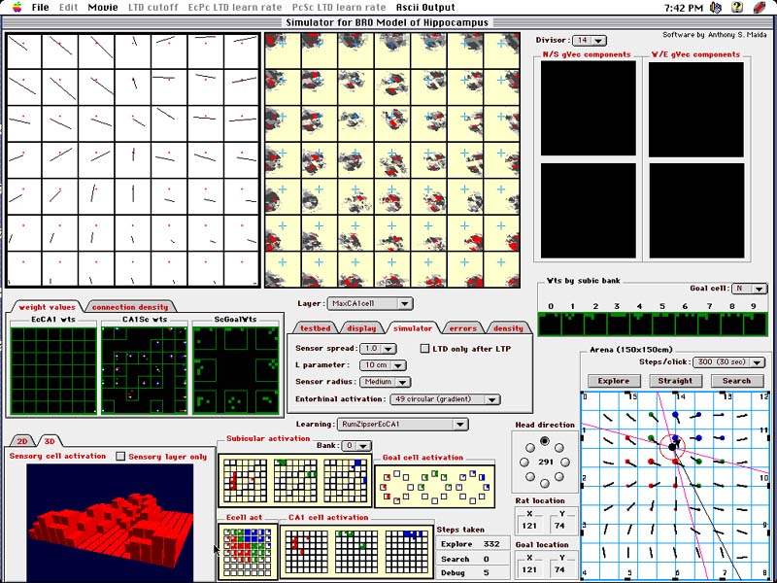Viewport: 777px width, 583px height.
Task: Open the Learning RumZipserEcCA1 dropdown
Action: point(400,424)
